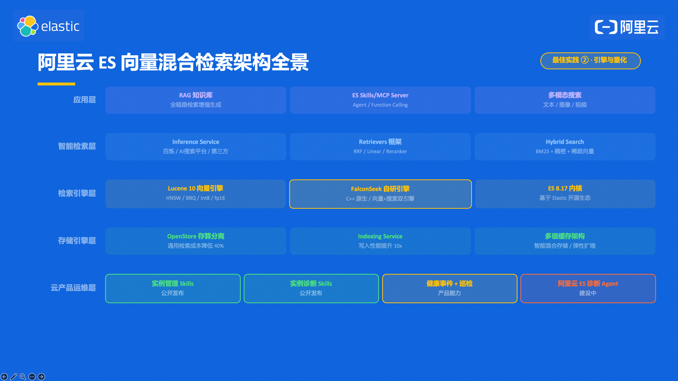Viewport: 678px width, 381px height.
Task: Click the 检索引擎层 row label
Action: point(77,193)
